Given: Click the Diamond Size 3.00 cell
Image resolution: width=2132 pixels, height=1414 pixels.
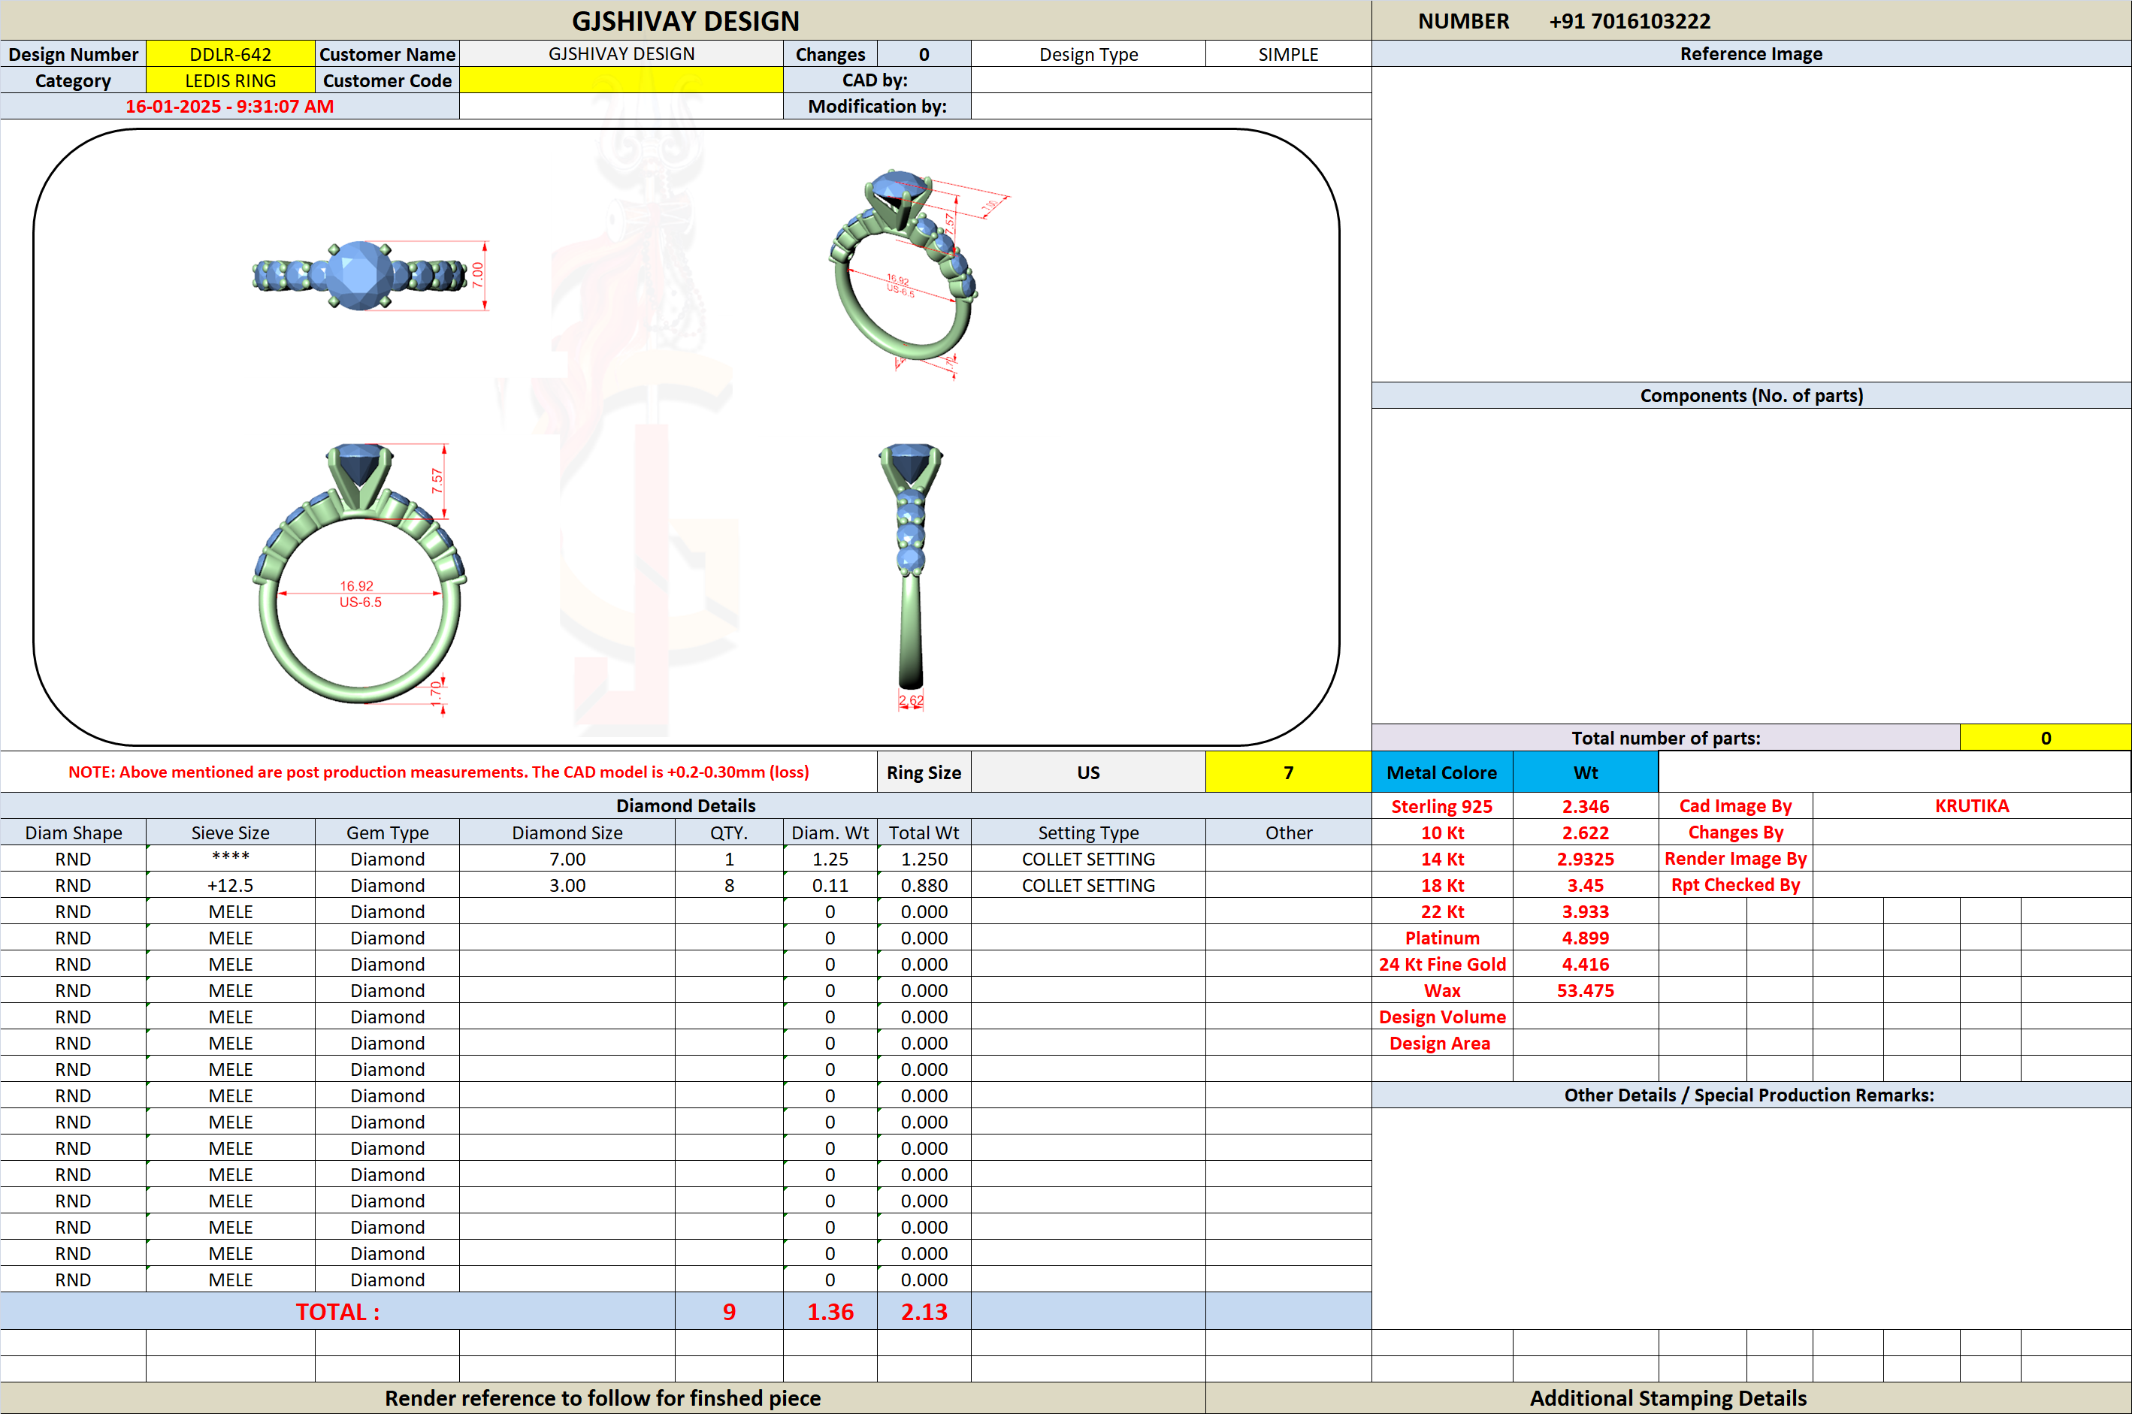Looking at the screenshot, I should point(567,884).
